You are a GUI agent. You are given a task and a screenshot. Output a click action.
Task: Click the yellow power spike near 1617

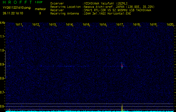click(x=122, y=108)
